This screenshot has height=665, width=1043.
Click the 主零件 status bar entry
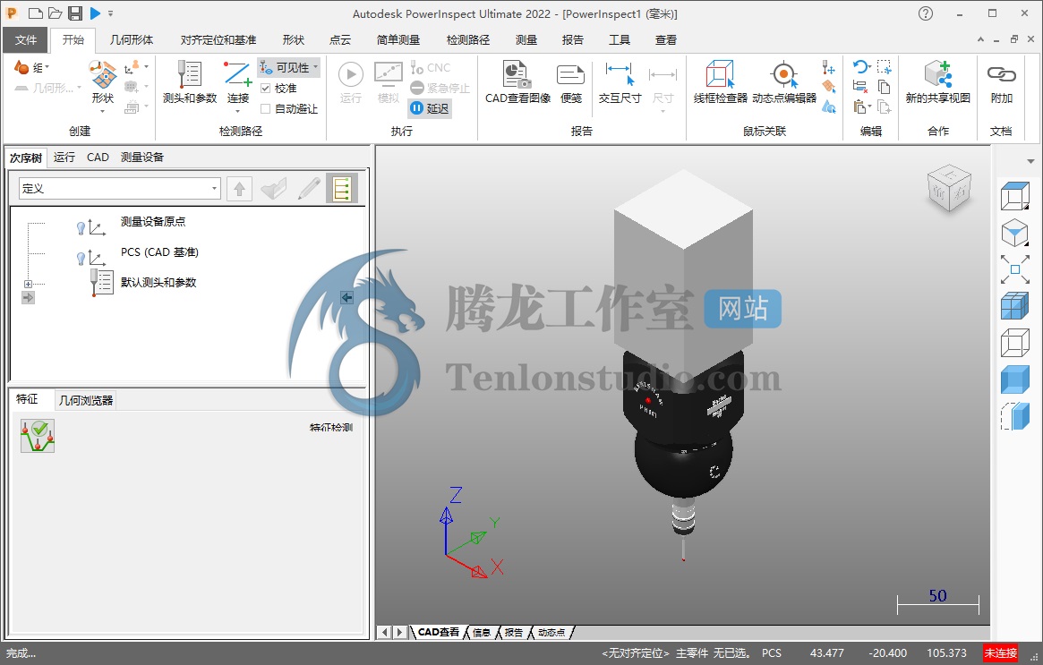pos(692,653)
